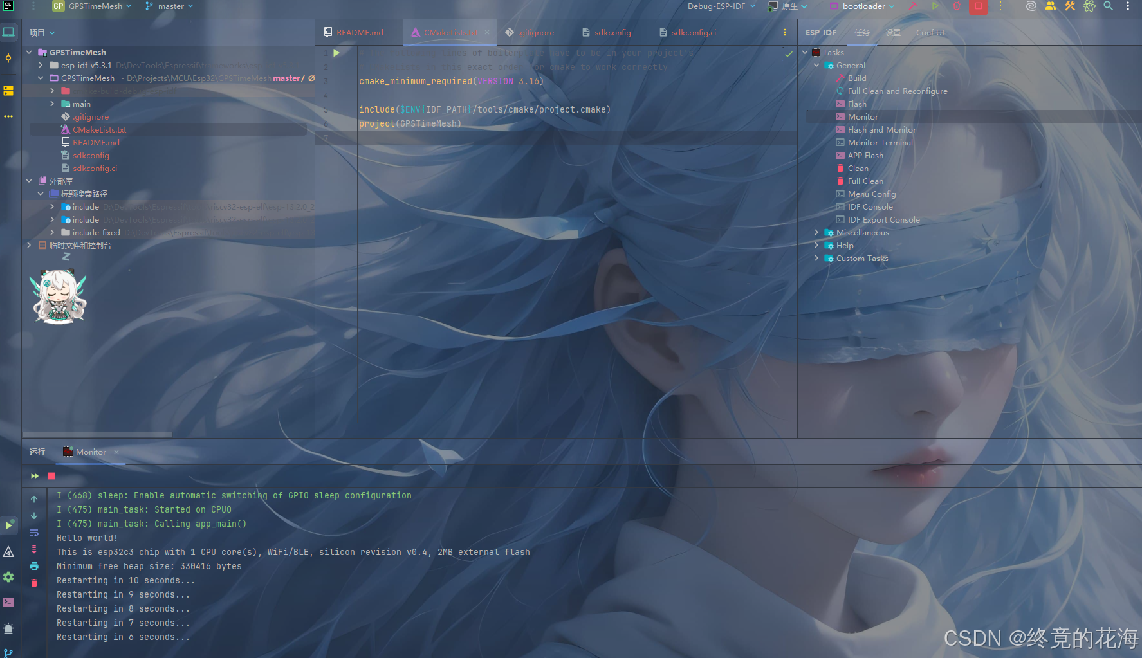Open Search Everywhere magnifier
Screen dimensions: 1142x658
(1109, 6)
